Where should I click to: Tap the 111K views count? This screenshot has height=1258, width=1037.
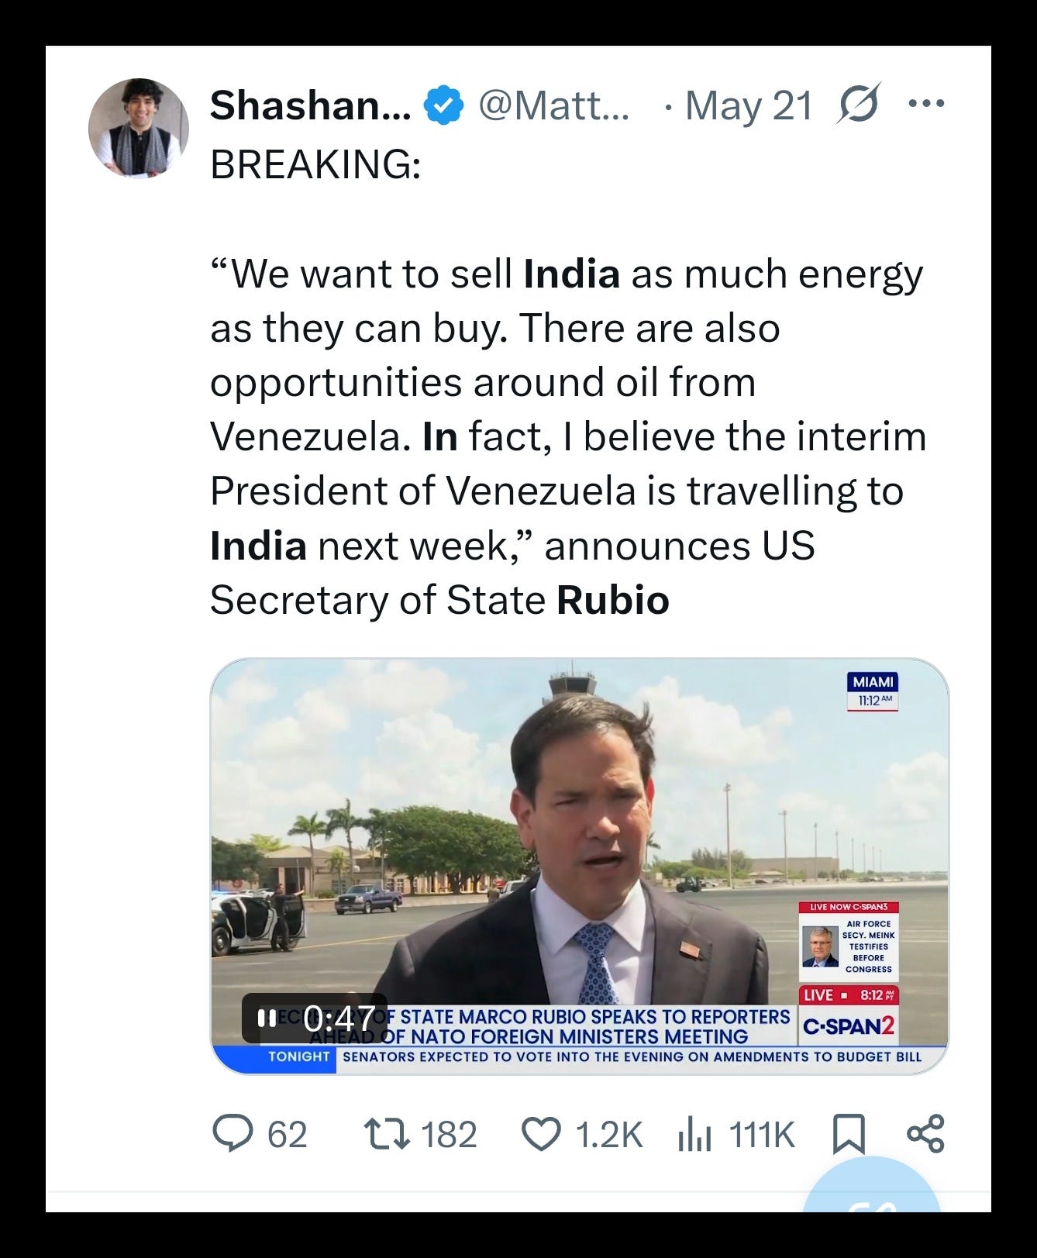click(762, 1135)
